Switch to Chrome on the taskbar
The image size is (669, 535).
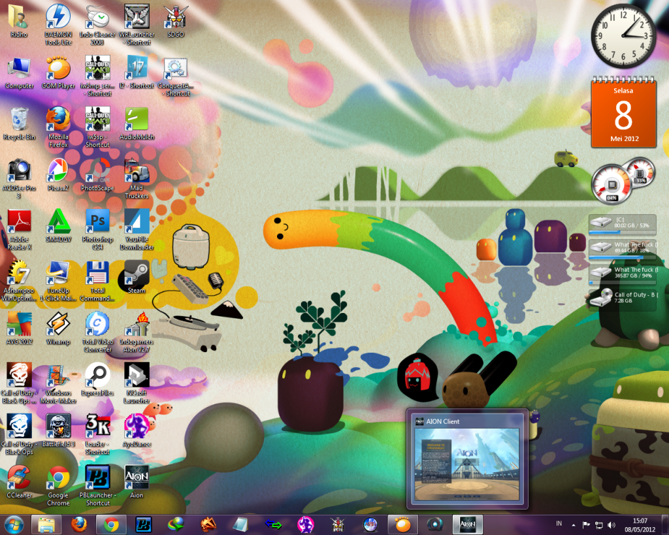click(x=111, y=525)
